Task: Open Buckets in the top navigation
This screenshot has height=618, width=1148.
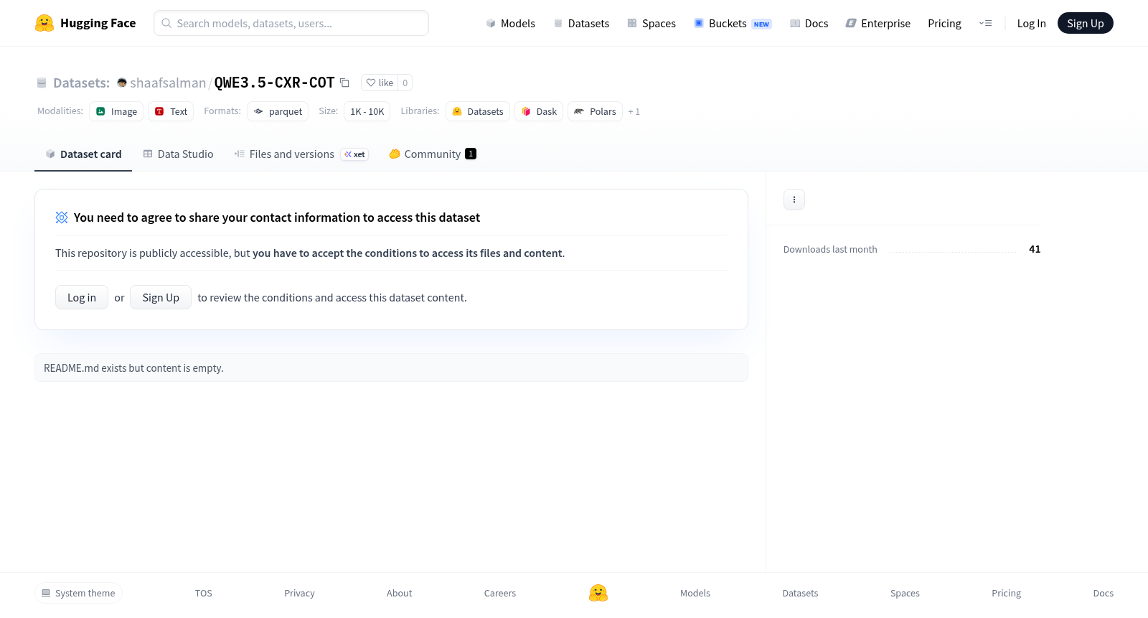Action: point(733,23)
